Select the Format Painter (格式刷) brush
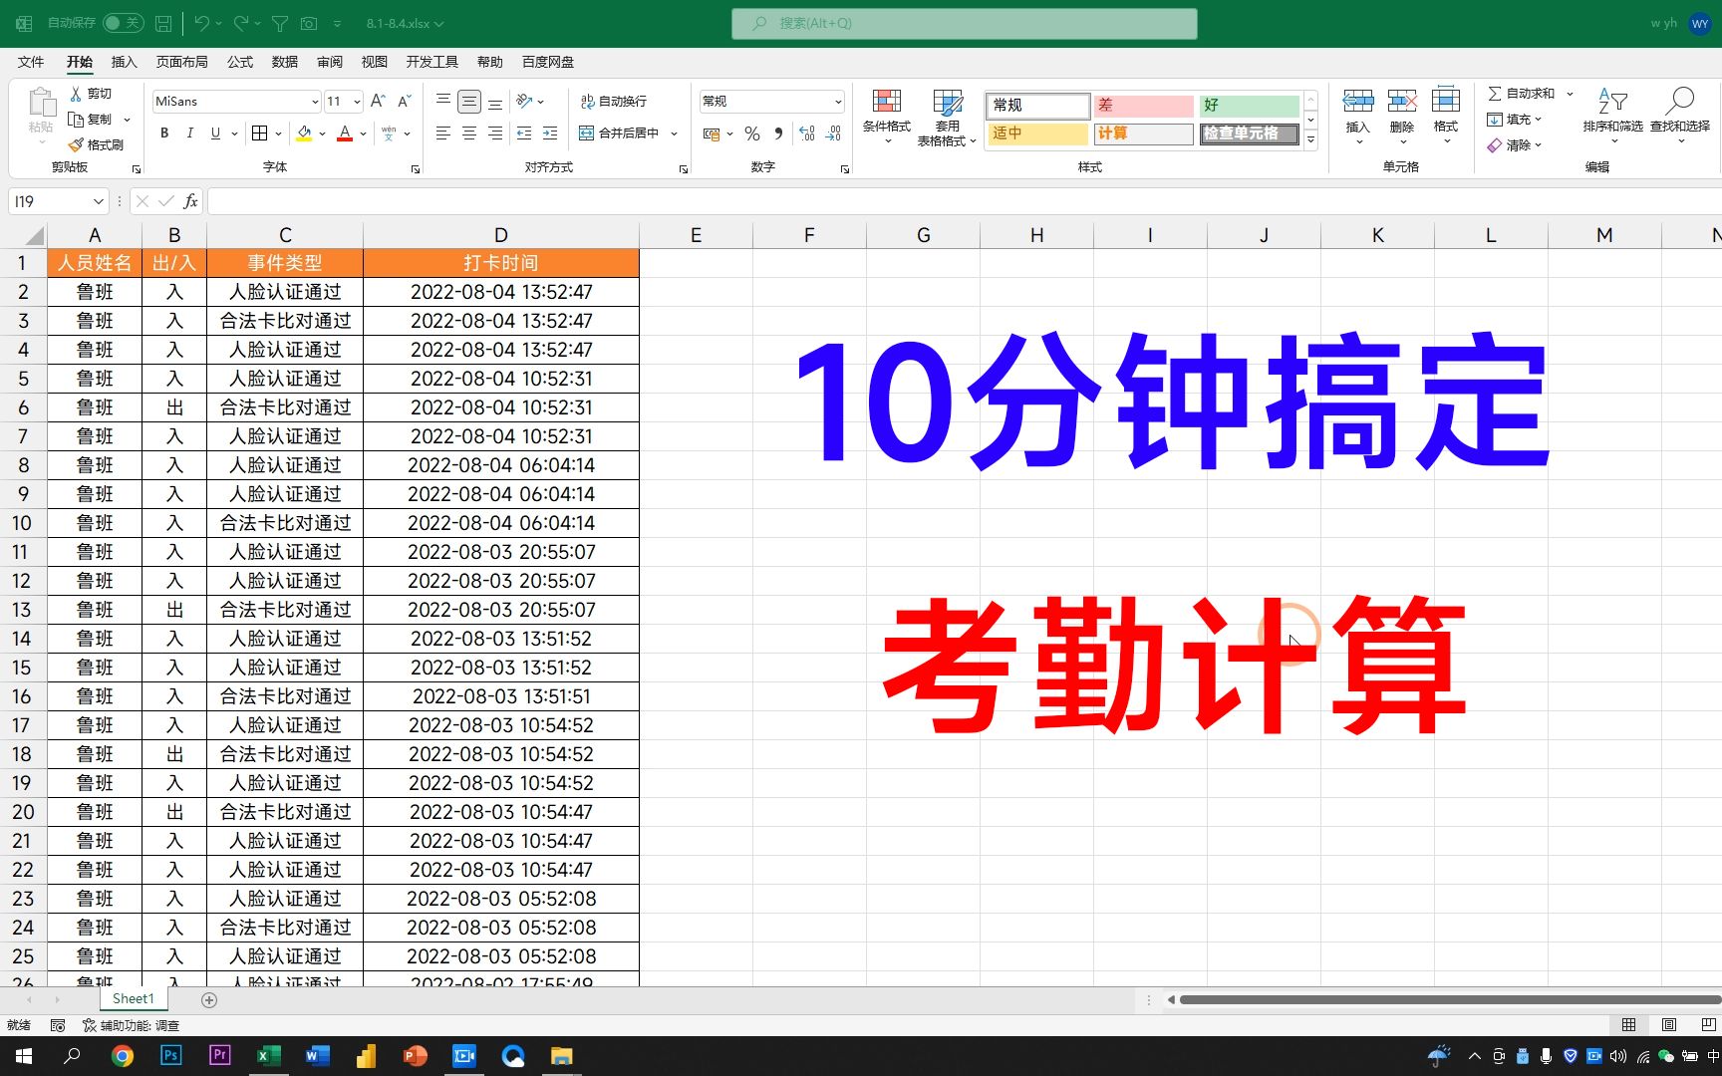1722x1076 pixels. pos(76,145)
